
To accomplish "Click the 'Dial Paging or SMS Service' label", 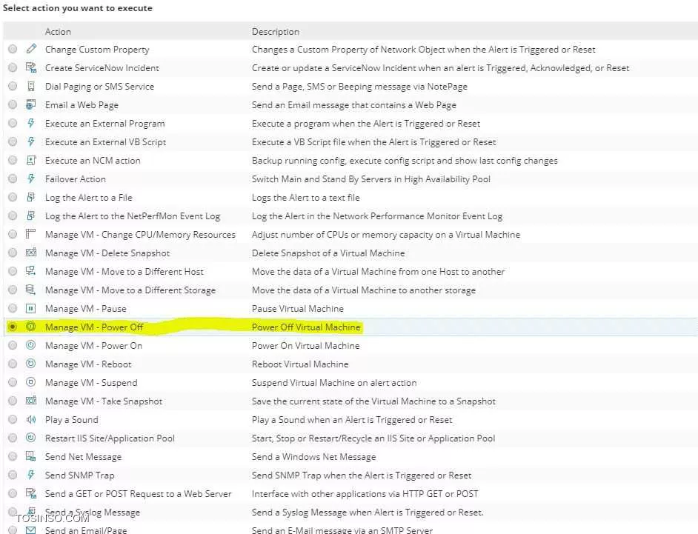I will [x=100, y=87].
